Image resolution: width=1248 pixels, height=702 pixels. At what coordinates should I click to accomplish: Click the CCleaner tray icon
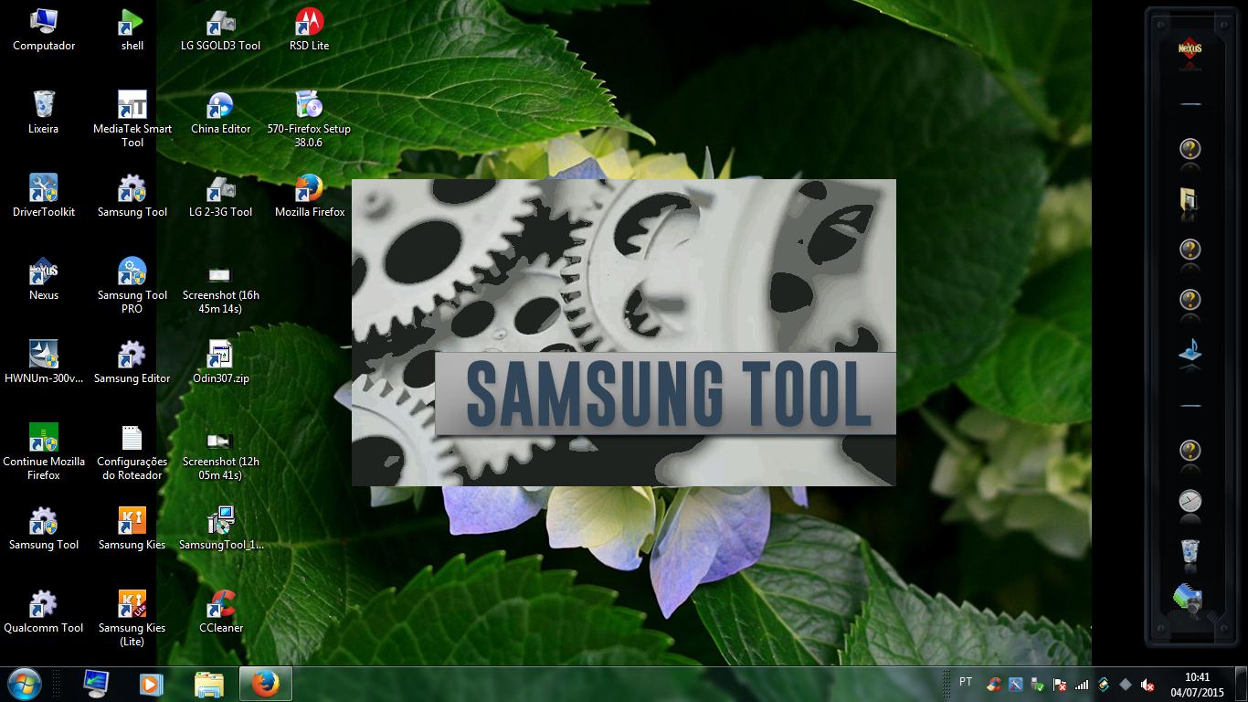tap(993, 685)
